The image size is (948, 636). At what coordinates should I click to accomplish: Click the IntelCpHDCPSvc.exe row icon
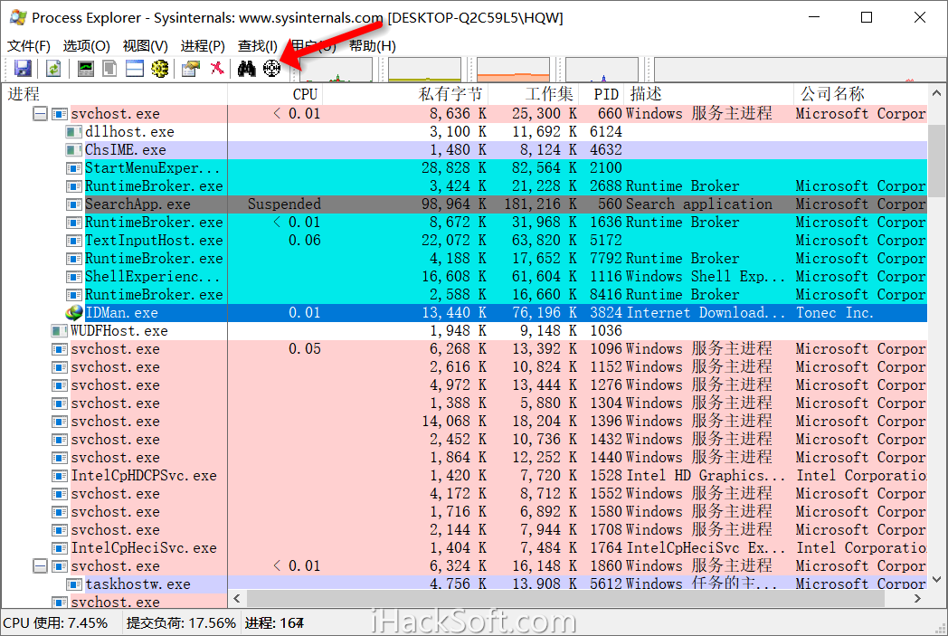point(60,476)
